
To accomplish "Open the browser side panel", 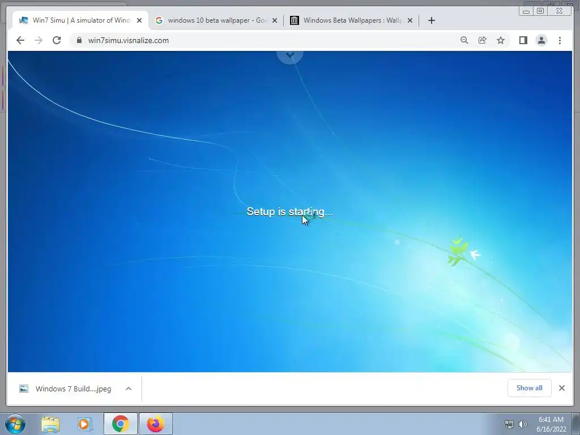I will click(x=523, y=40).
